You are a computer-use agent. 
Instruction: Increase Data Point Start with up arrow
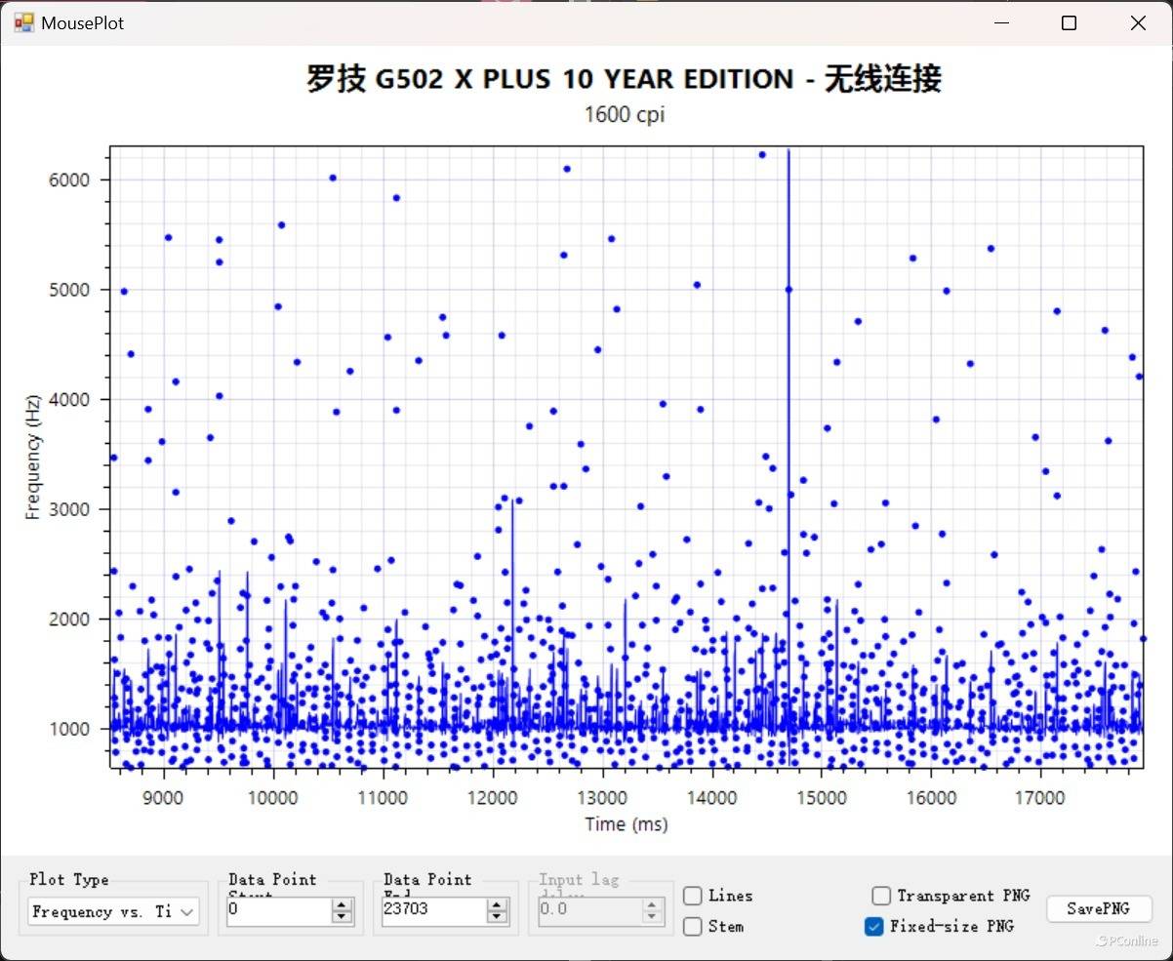(342, 904)
